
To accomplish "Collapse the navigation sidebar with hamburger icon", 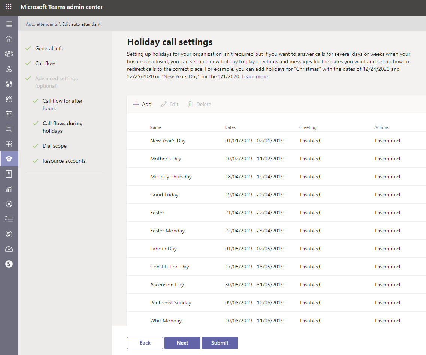I will coord(9,24).
